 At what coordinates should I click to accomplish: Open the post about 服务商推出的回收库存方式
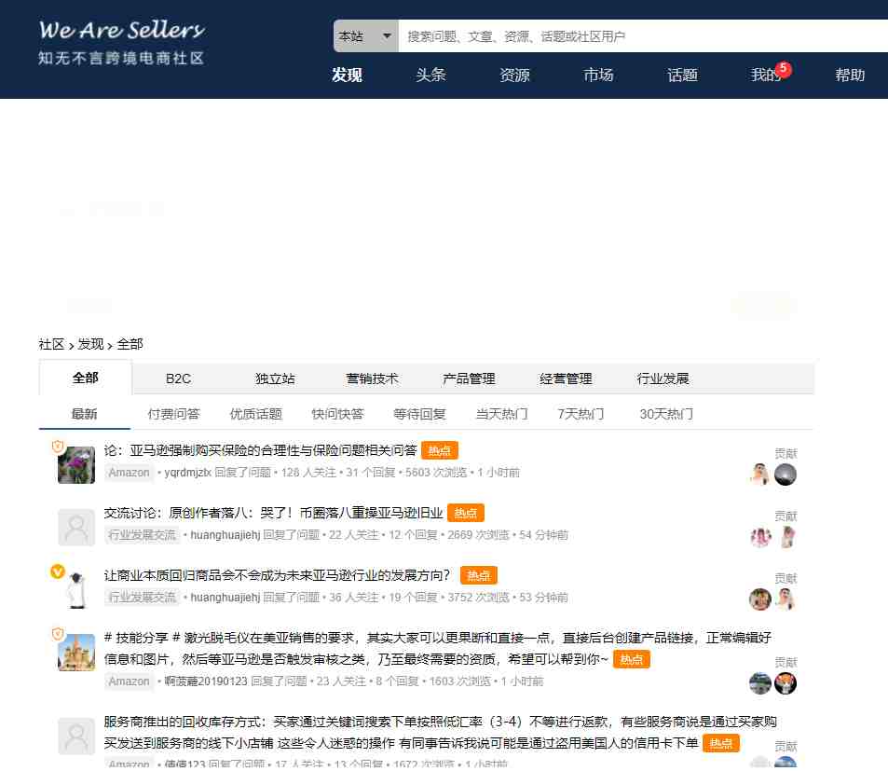point(440,732)
